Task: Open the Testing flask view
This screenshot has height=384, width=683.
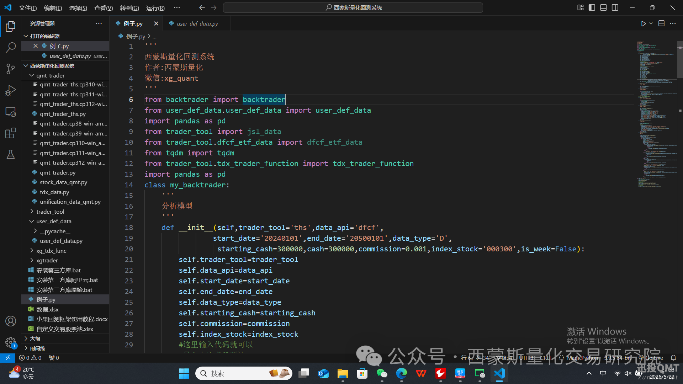Action: [11, 154]
